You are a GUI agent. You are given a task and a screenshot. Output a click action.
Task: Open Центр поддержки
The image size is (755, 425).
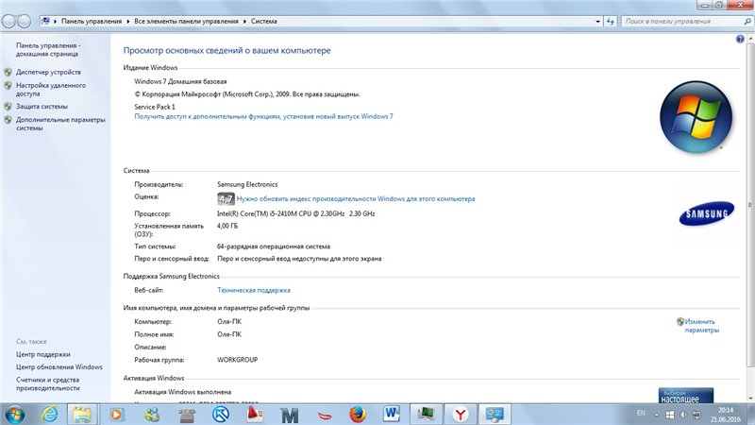coord(42,354)
